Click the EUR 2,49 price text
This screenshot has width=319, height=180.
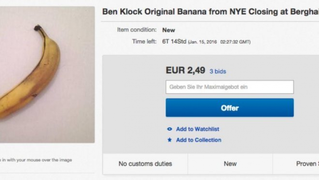click(x=185, y=70)
